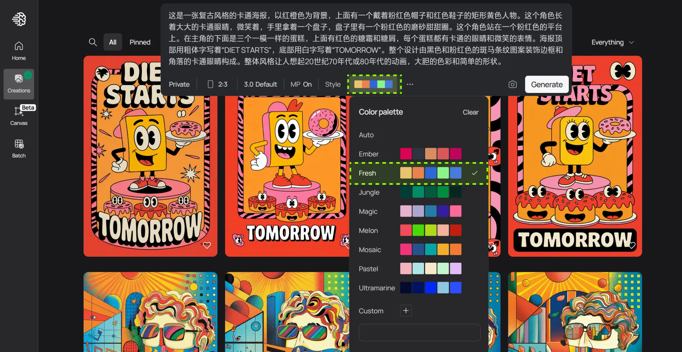Click the app logo at top of sidebar
Image resolution: width=682 pixels, height=352 pixels.
click(19, 19)
